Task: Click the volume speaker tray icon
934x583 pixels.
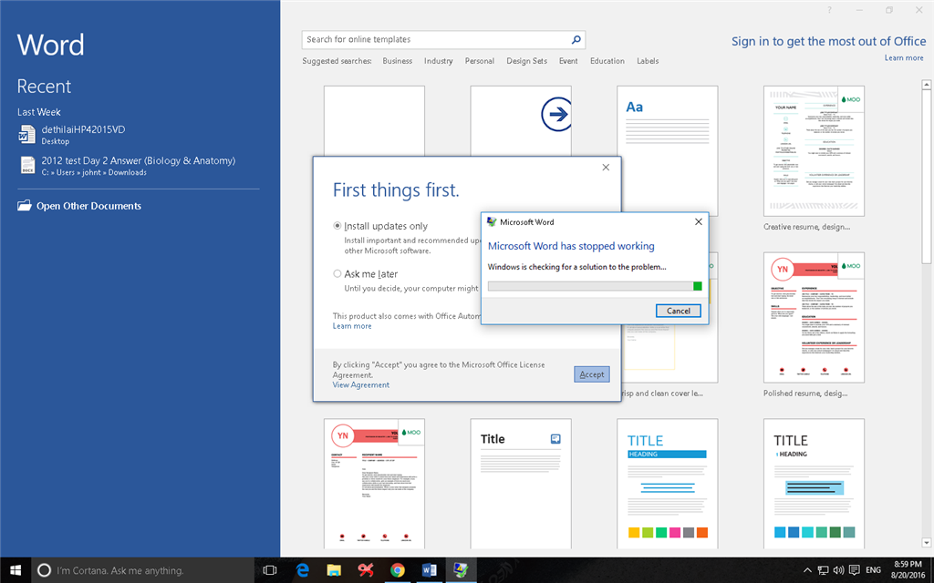Action: coord(838,570)
